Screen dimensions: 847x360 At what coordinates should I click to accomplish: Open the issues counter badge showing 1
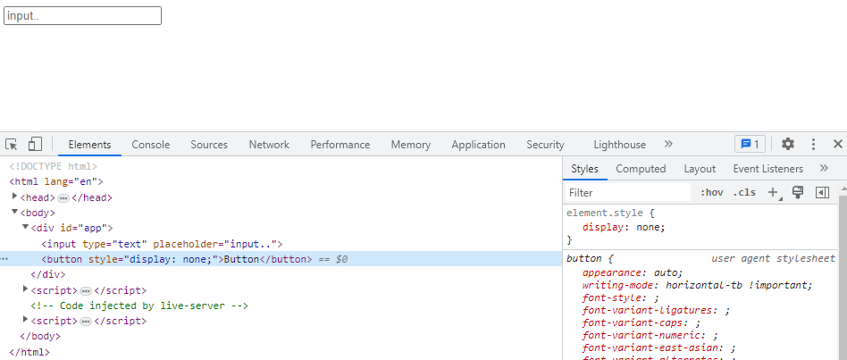tap(750, 144)
